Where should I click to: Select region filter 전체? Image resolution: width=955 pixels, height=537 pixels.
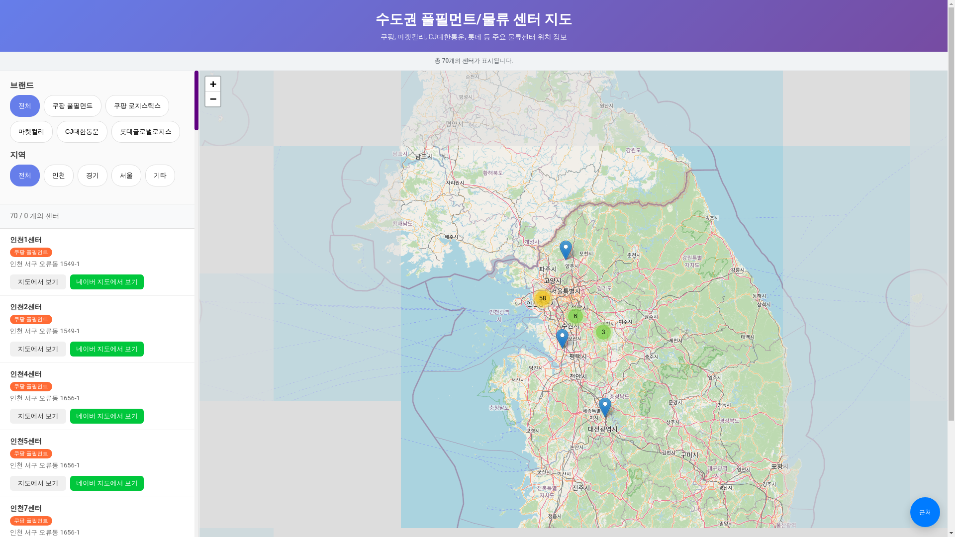[25, 176]
